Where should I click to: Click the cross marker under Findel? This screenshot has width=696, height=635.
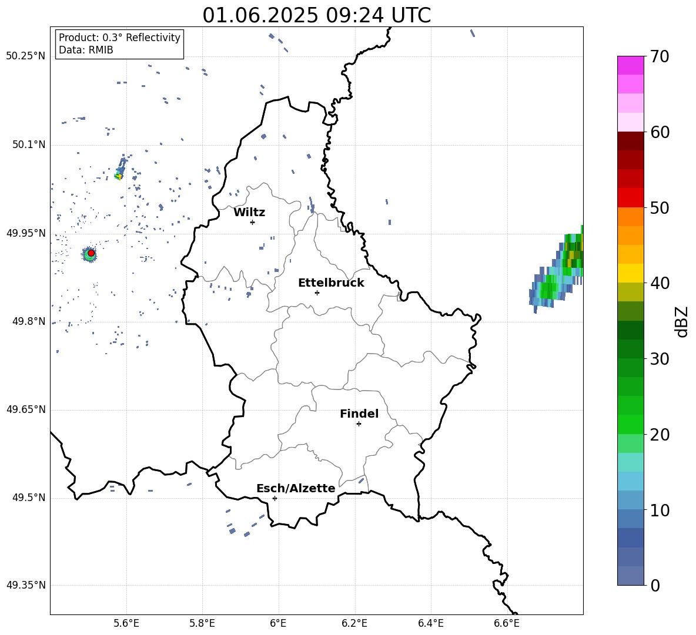[x=359, y=424]
